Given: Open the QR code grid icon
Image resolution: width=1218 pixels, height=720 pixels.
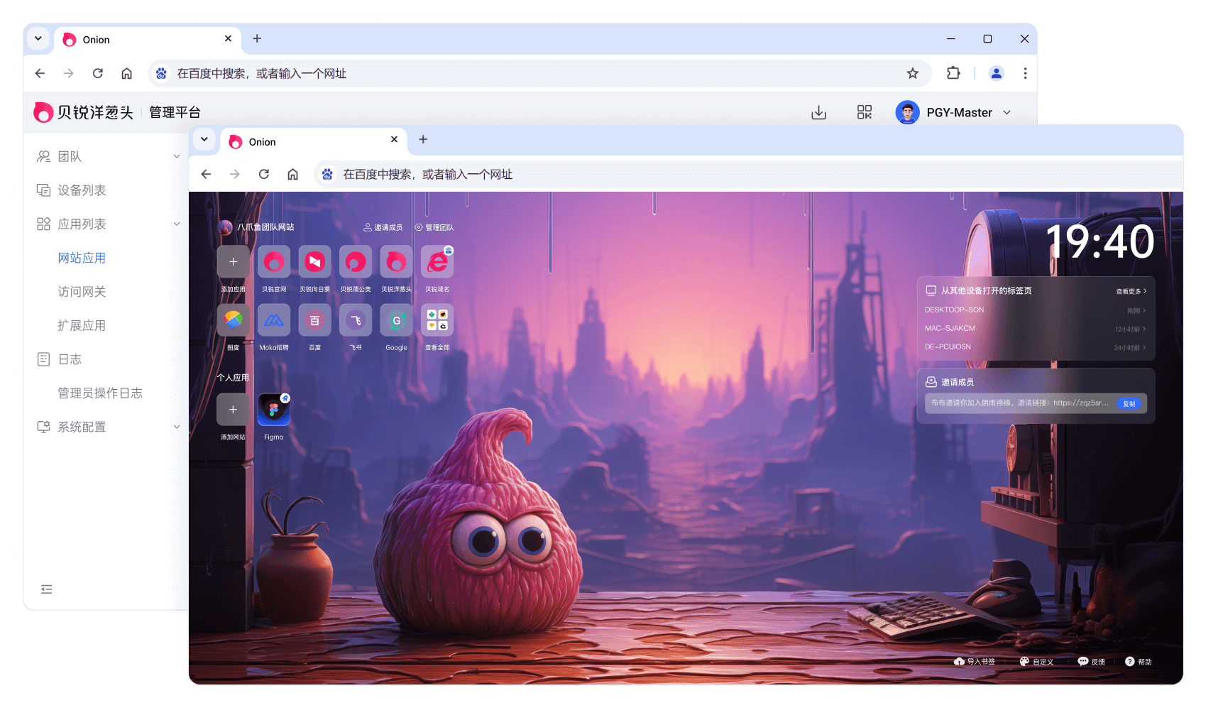Looking at the screenshot, I should point(864,112).
